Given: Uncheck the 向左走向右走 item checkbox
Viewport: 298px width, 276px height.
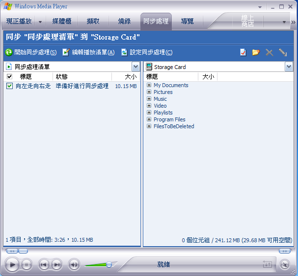Looking at the screenshot, I should (x=9, y=86).
